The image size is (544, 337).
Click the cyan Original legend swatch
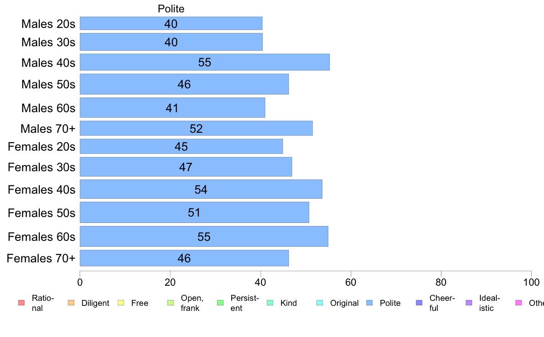320,303
